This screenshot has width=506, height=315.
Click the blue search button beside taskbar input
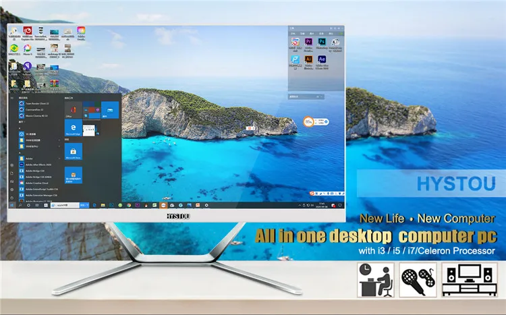coord(84,205)
